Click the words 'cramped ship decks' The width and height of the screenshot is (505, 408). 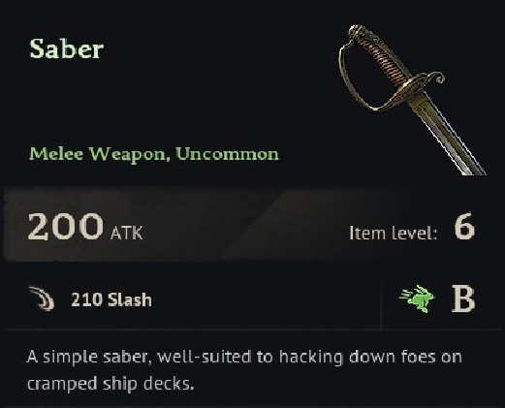point(109,384)
